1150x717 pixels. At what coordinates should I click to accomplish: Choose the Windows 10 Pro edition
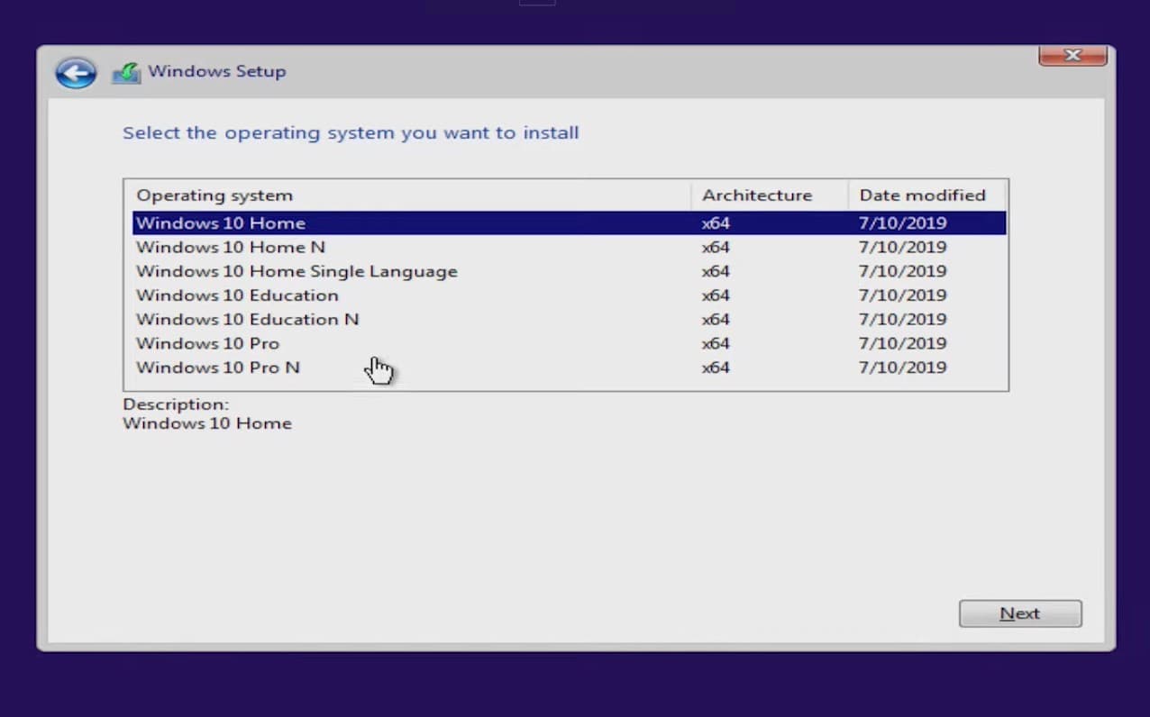[x=207, y=343]
